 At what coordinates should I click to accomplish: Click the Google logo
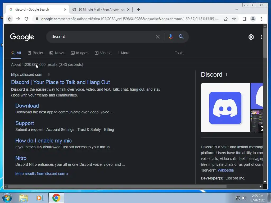[22, 37]
